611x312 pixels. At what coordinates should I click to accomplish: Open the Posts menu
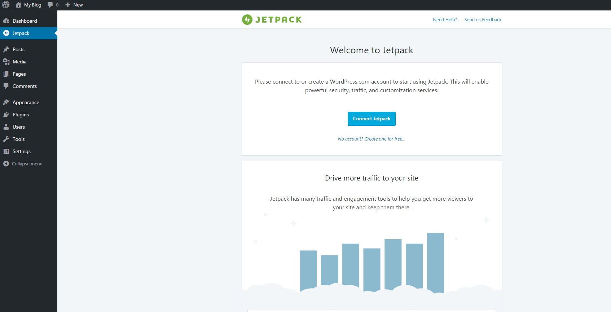(28, 49)
